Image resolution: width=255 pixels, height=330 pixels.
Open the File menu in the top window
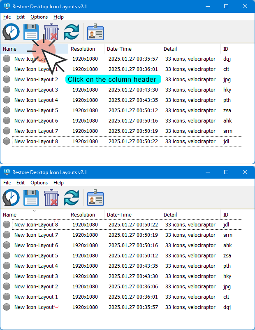tap(7, 17)
